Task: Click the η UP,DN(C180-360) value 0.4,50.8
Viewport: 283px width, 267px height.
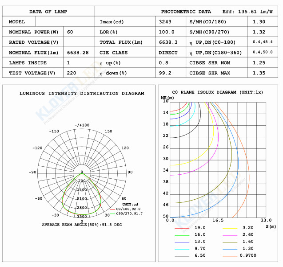Action: pyautogui.click(x=263, y=52)
